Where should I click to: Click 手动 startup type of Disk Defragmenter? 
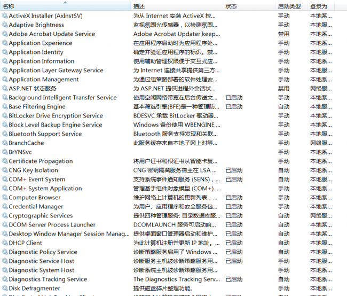pyautogui.click(x=283, y=288)
